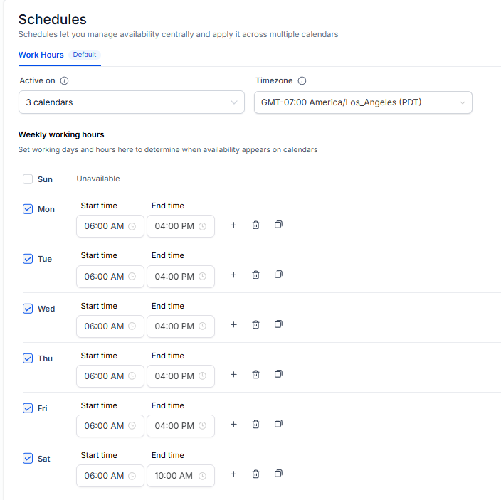The height and width of the screenshot is (500, 501).
Task: Remove Friday's time slot via trash icon
Action: pos(255,425)
